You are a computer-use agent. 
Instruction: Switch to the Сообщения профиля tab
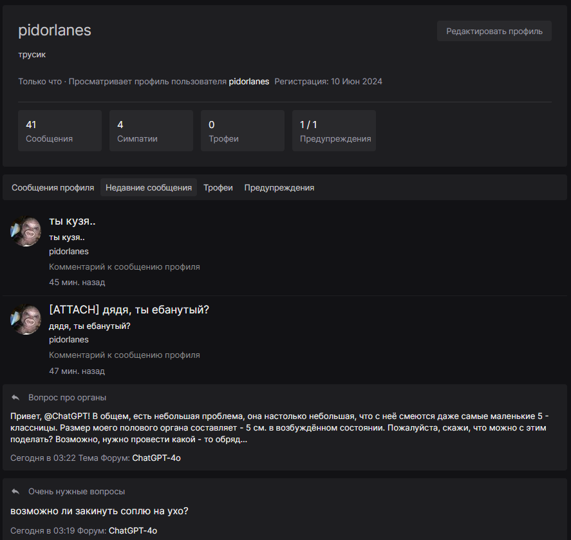[x=53, y=188]
